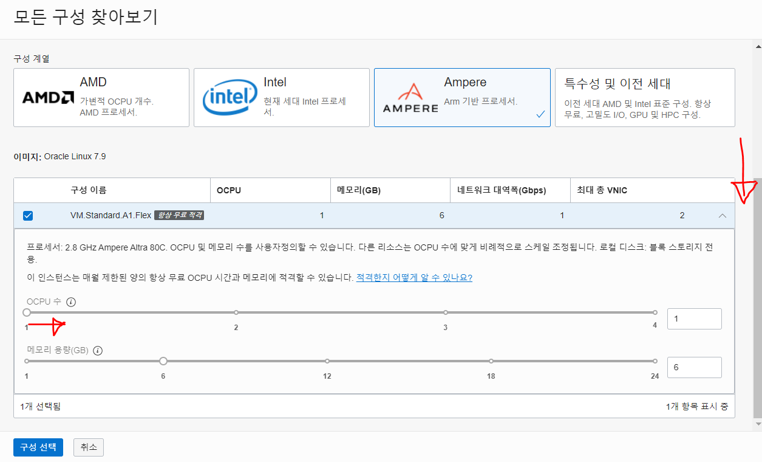This screenshot has width=762, height=462.
Task: Set the memory slider to tick 1
Action: [x=27, y=361]
